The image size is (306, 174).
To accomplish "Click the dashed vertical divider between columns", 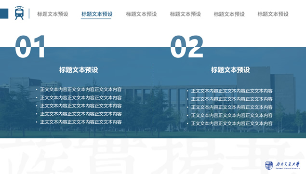I will click(x=153, y=94).
